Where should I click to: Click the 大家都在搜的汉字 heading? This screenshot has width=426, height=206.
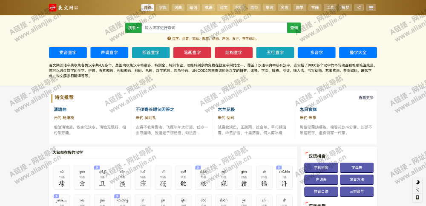coord(68,152)
